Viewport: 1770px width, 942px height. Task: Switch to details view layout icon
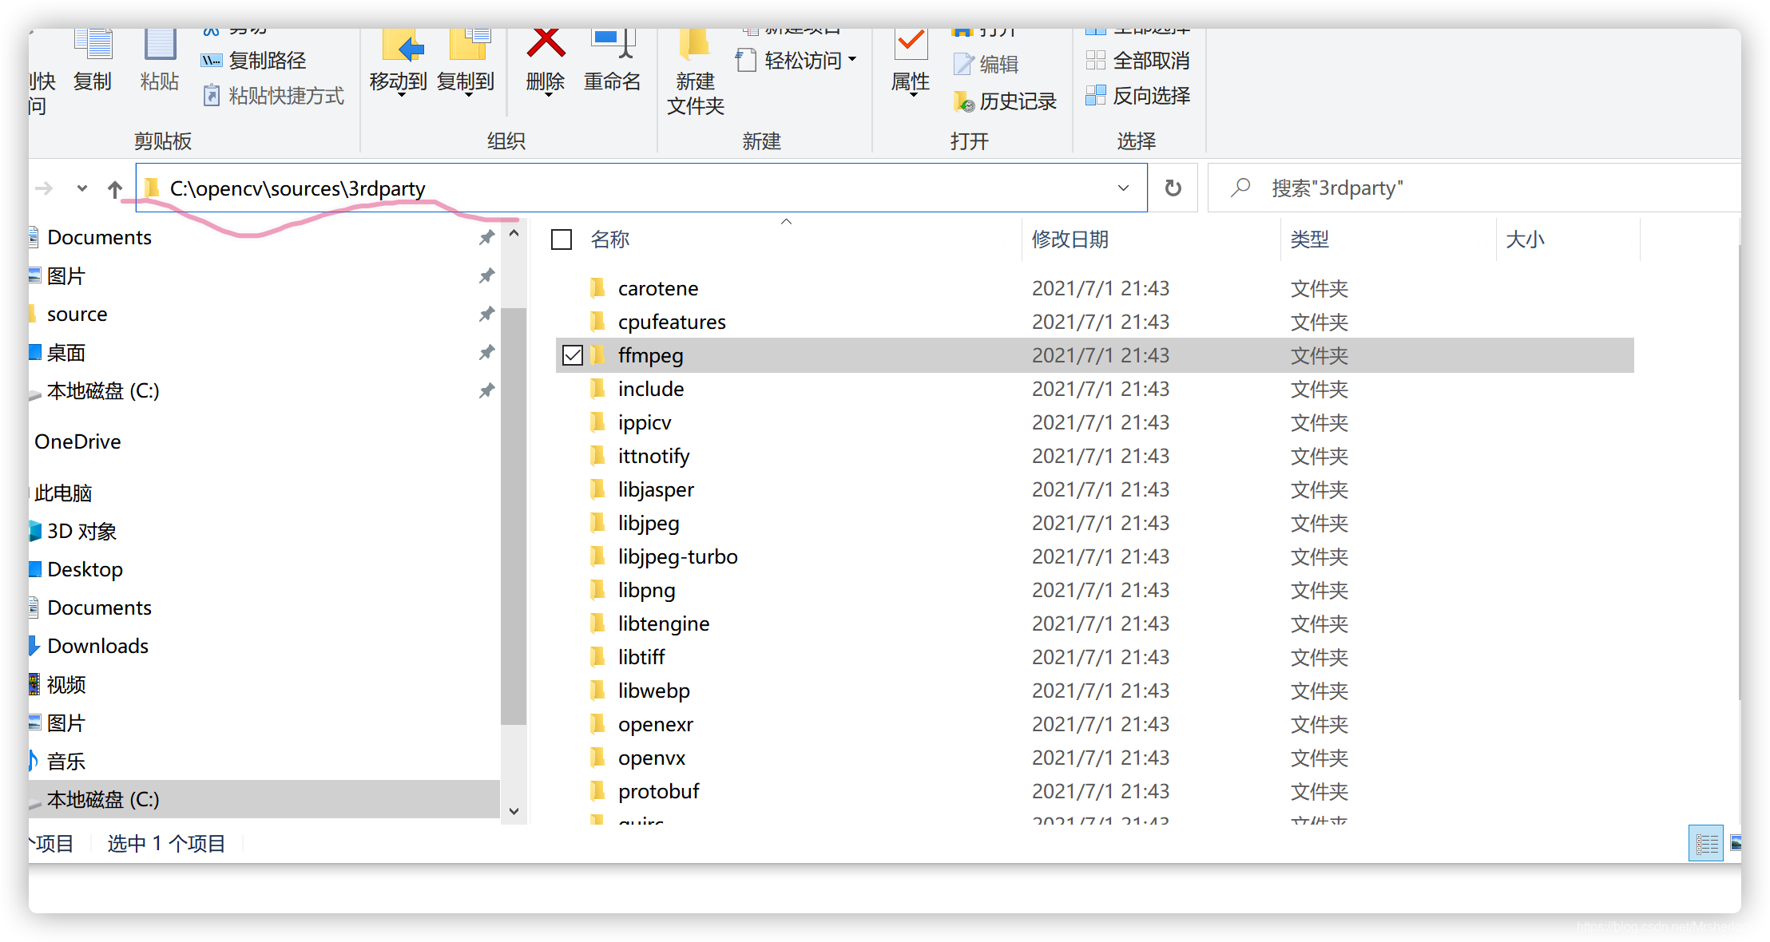[1706, 843]
